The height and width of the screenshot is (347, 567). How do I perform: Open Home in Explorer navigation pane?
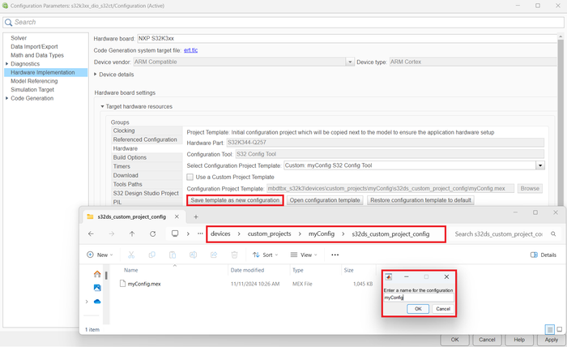pos(97,274)
